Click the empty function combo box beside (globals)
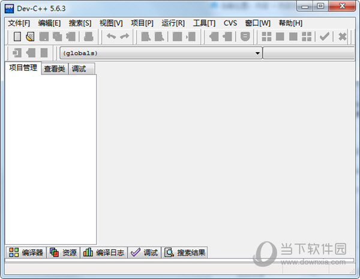The image size is (360, 279). click(309, 53)
